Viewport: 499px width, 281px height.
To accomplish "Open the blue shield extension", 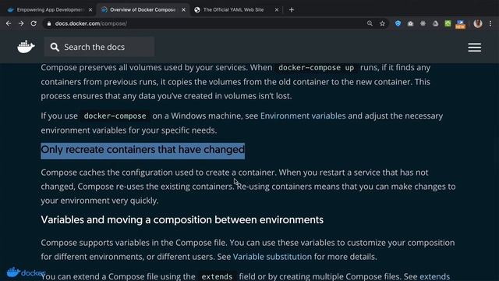I will (398, 23).
